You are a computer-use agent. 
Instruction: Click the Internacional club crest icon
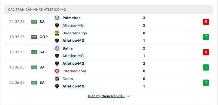point(57,71)
